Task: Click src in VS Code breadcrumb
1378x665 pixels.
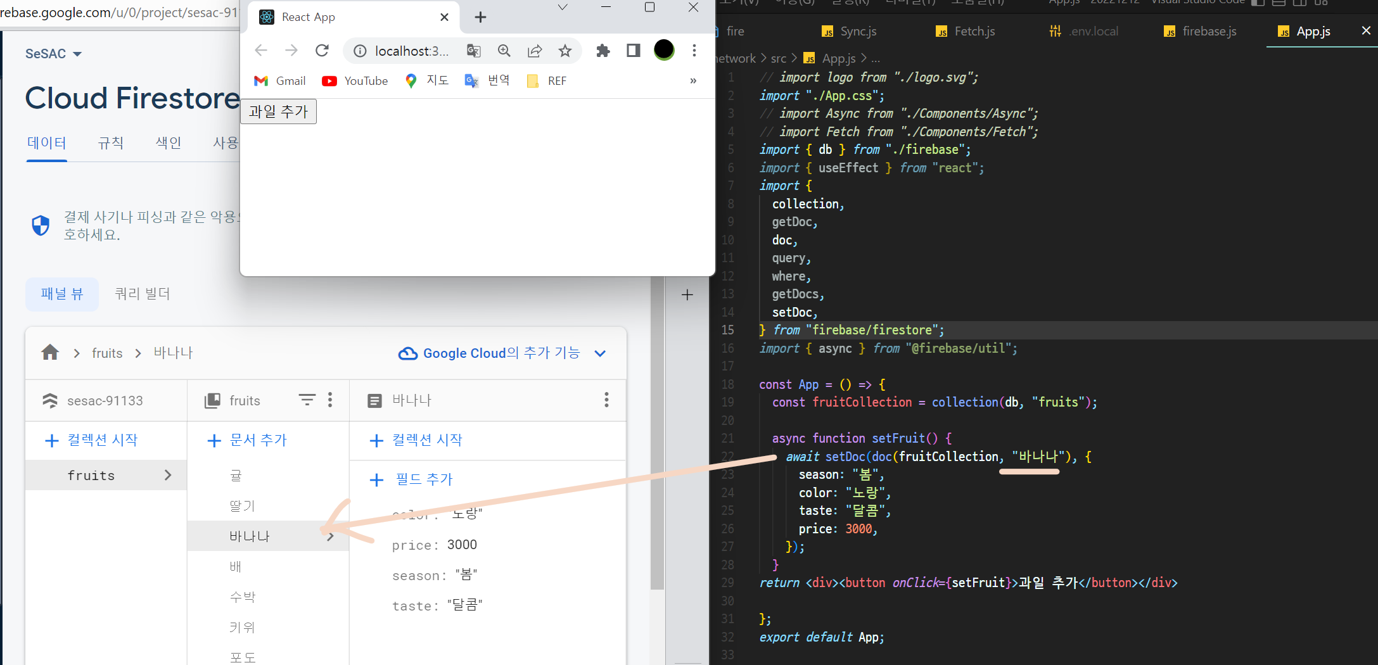Action: pyautogui.click(x=779, y=59)
